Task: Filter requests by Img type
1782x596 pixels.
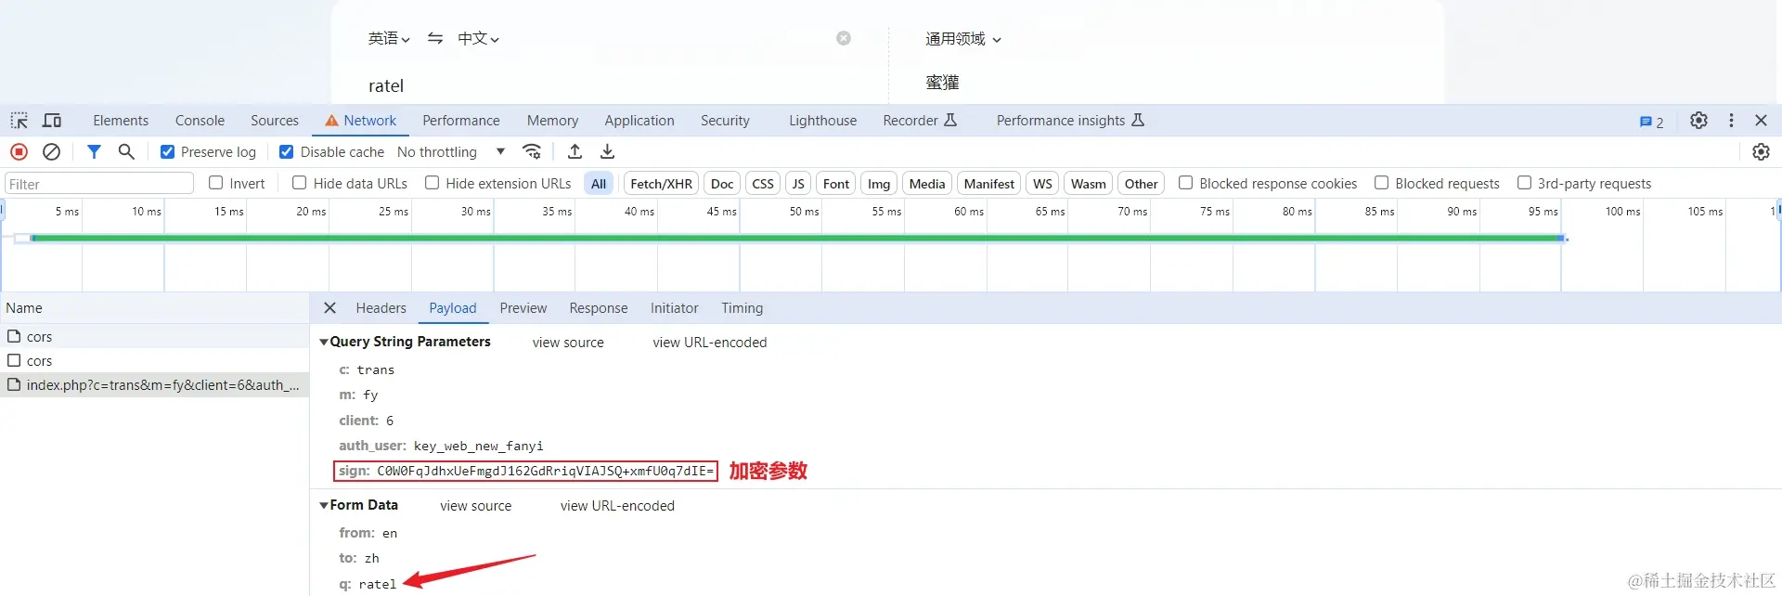Action: (x=879, y=184)
